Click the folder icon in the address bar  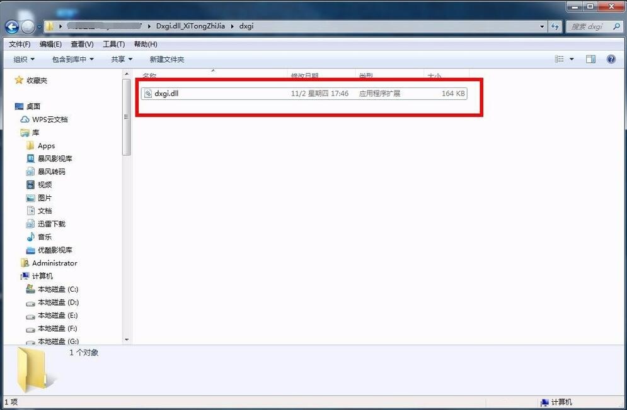[50, 26]
